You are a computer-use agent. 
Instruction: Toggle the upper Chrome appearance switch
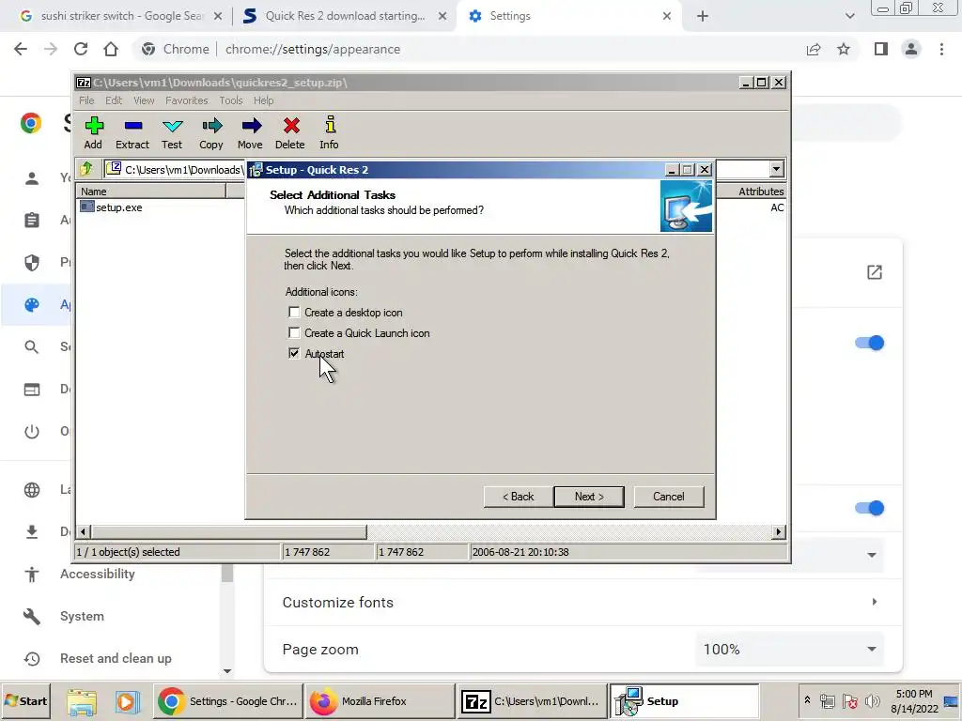click(x=869, y=343)
